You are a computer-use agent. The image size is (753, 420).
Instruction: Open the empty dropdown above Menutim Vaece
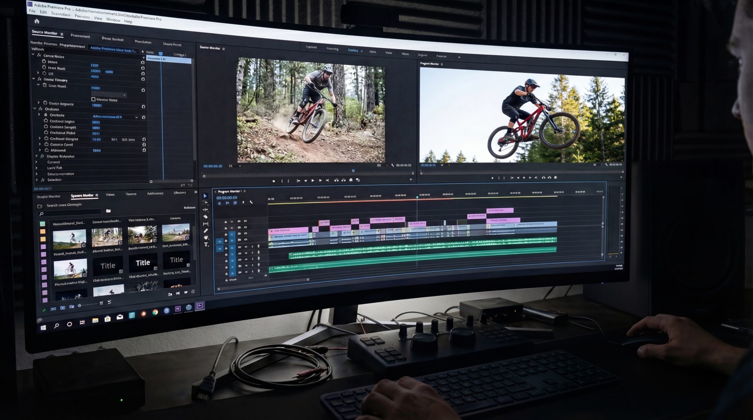[109, 95]
